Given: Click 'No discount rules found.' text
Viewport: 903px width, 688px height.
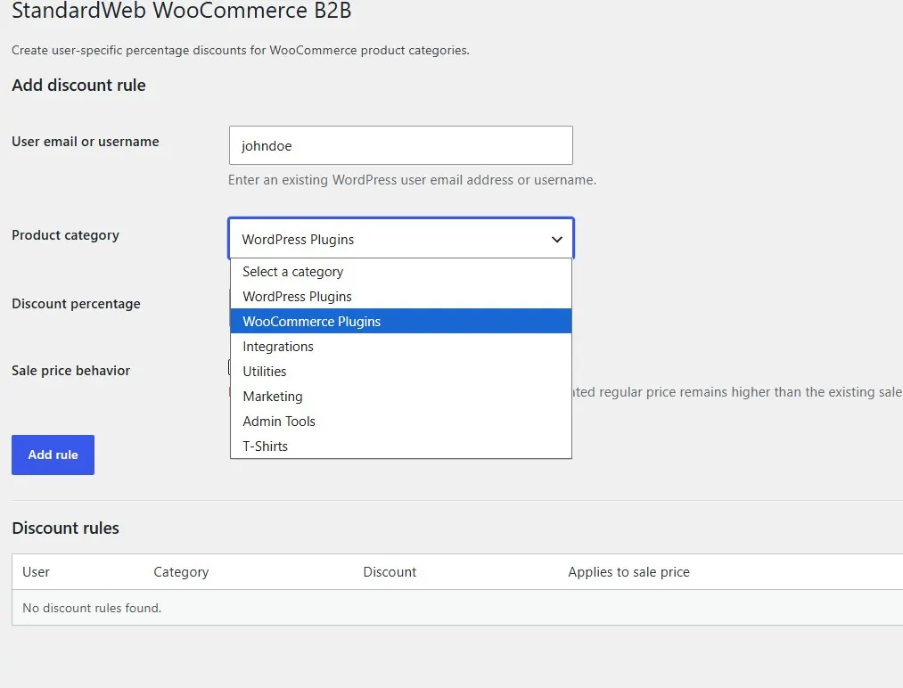Looking at the screenshot, I should [x=92, y=608].
